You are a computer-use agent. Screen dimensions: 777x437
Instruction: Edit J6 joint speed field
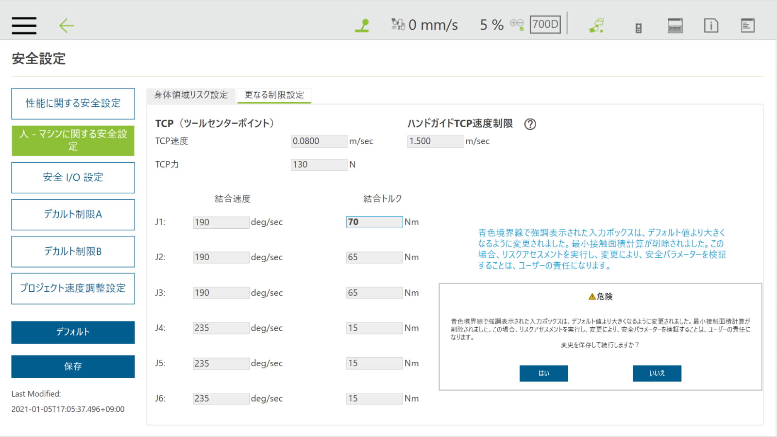221,399
